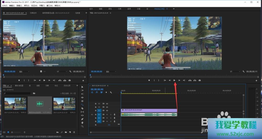This screenshot has height=139, width=262.
Task: Click the Export Frame camera icon in Program monitor
Action: [x=200, y=80]
